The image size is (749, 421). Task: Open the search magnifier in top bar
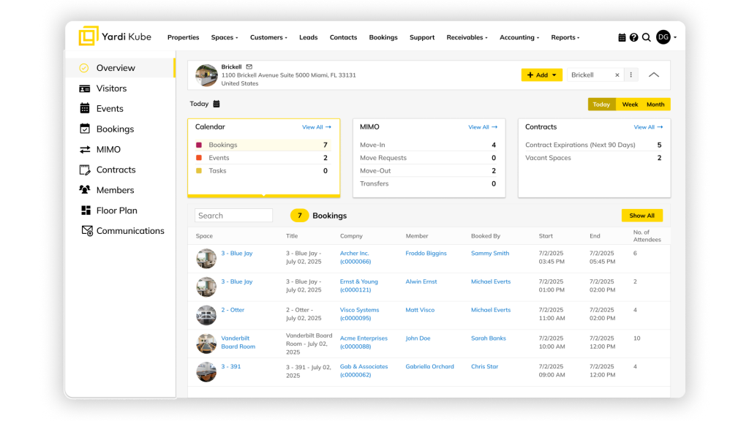click(x=647, y=37)
